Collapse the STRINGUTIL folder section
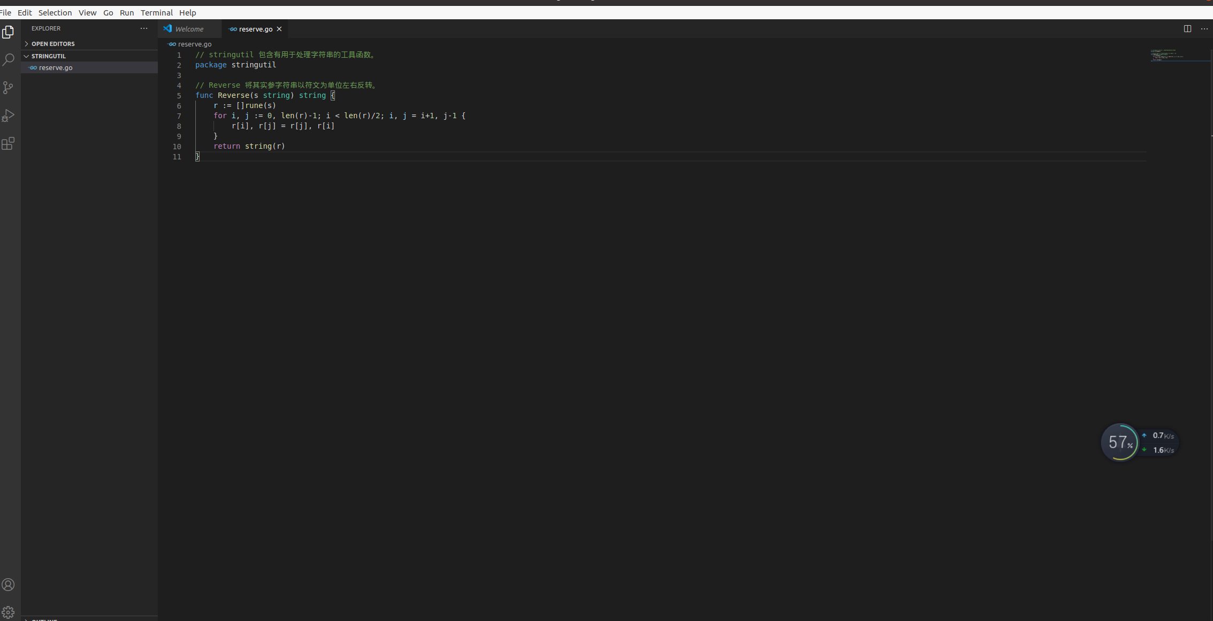1213x621 pixels. click(x=48, y=56)
